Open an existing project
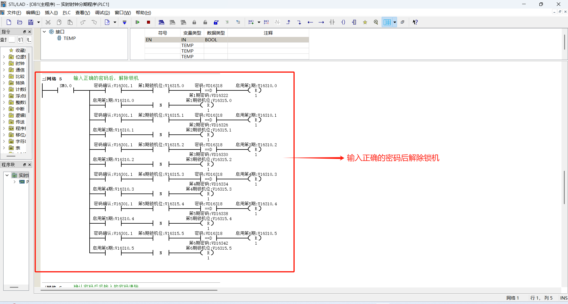568x304 pixels. pyautogui.click(x=20, y=22)
